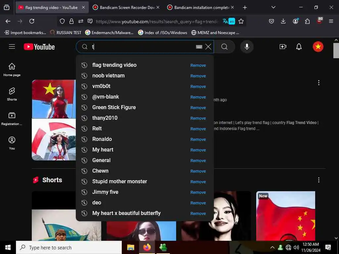Viewport: 339px width, 254px height.
Task: Open more options for the Shorts shelf
Action: (319, 180)
